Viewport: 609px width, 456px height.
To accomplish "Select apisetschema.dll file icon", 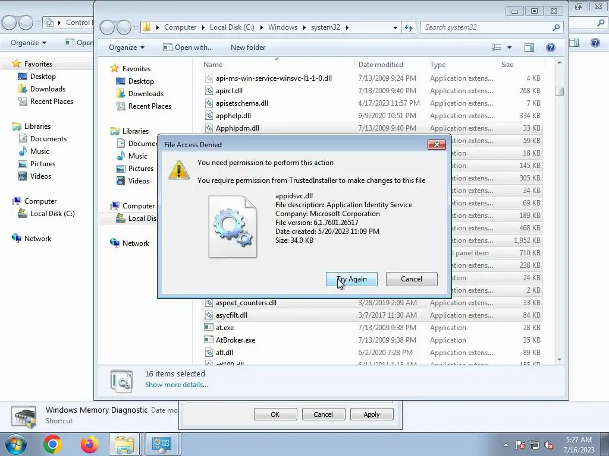I will click(209, 103).
